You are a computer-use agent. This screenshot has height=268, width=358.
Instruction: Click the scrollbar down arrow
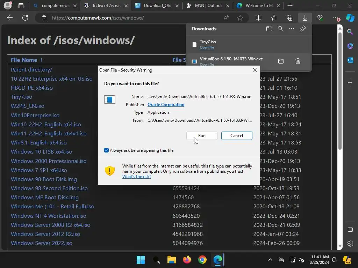coord(340,246)
